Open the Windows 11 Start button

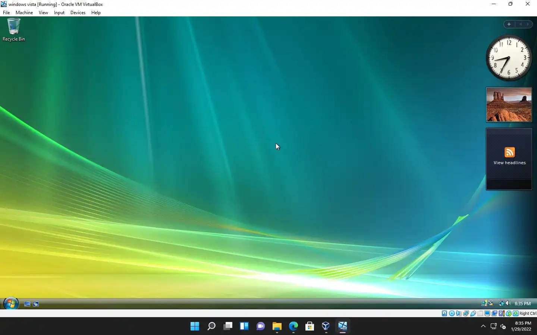pyautogui.click(x=195, y=326)
